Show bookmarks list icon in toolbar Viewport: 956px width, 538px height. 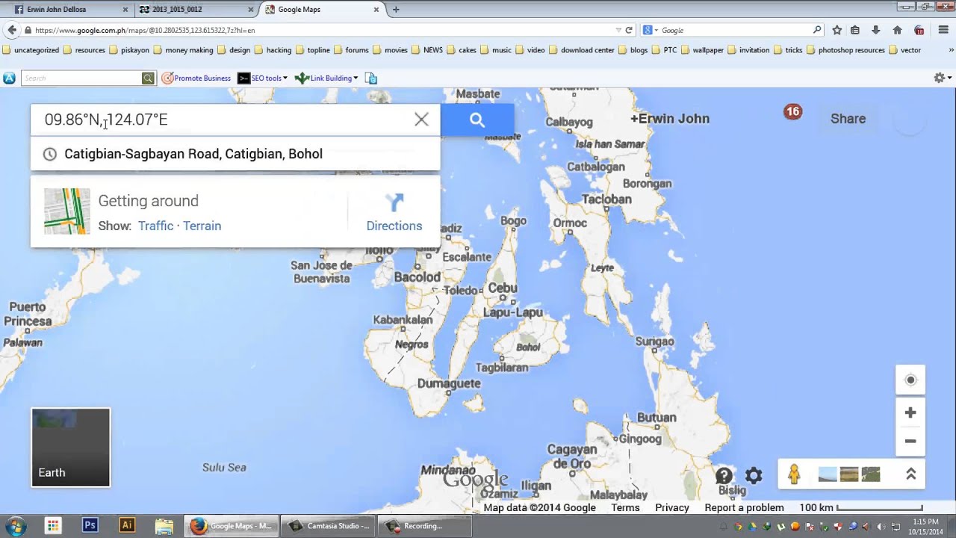[855, 31]
